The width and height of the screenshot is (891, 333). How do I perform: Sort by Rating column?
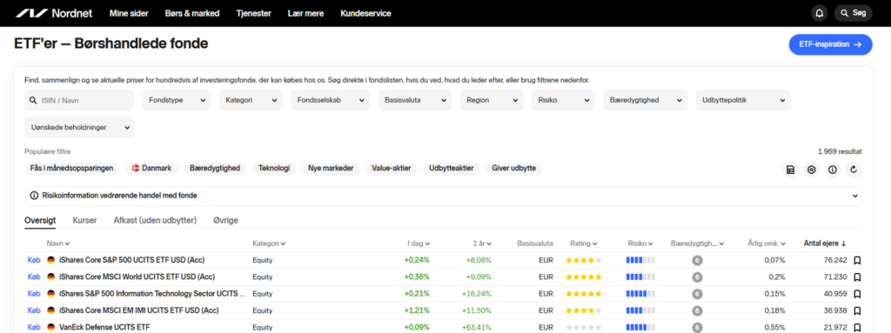pos(584,243)
